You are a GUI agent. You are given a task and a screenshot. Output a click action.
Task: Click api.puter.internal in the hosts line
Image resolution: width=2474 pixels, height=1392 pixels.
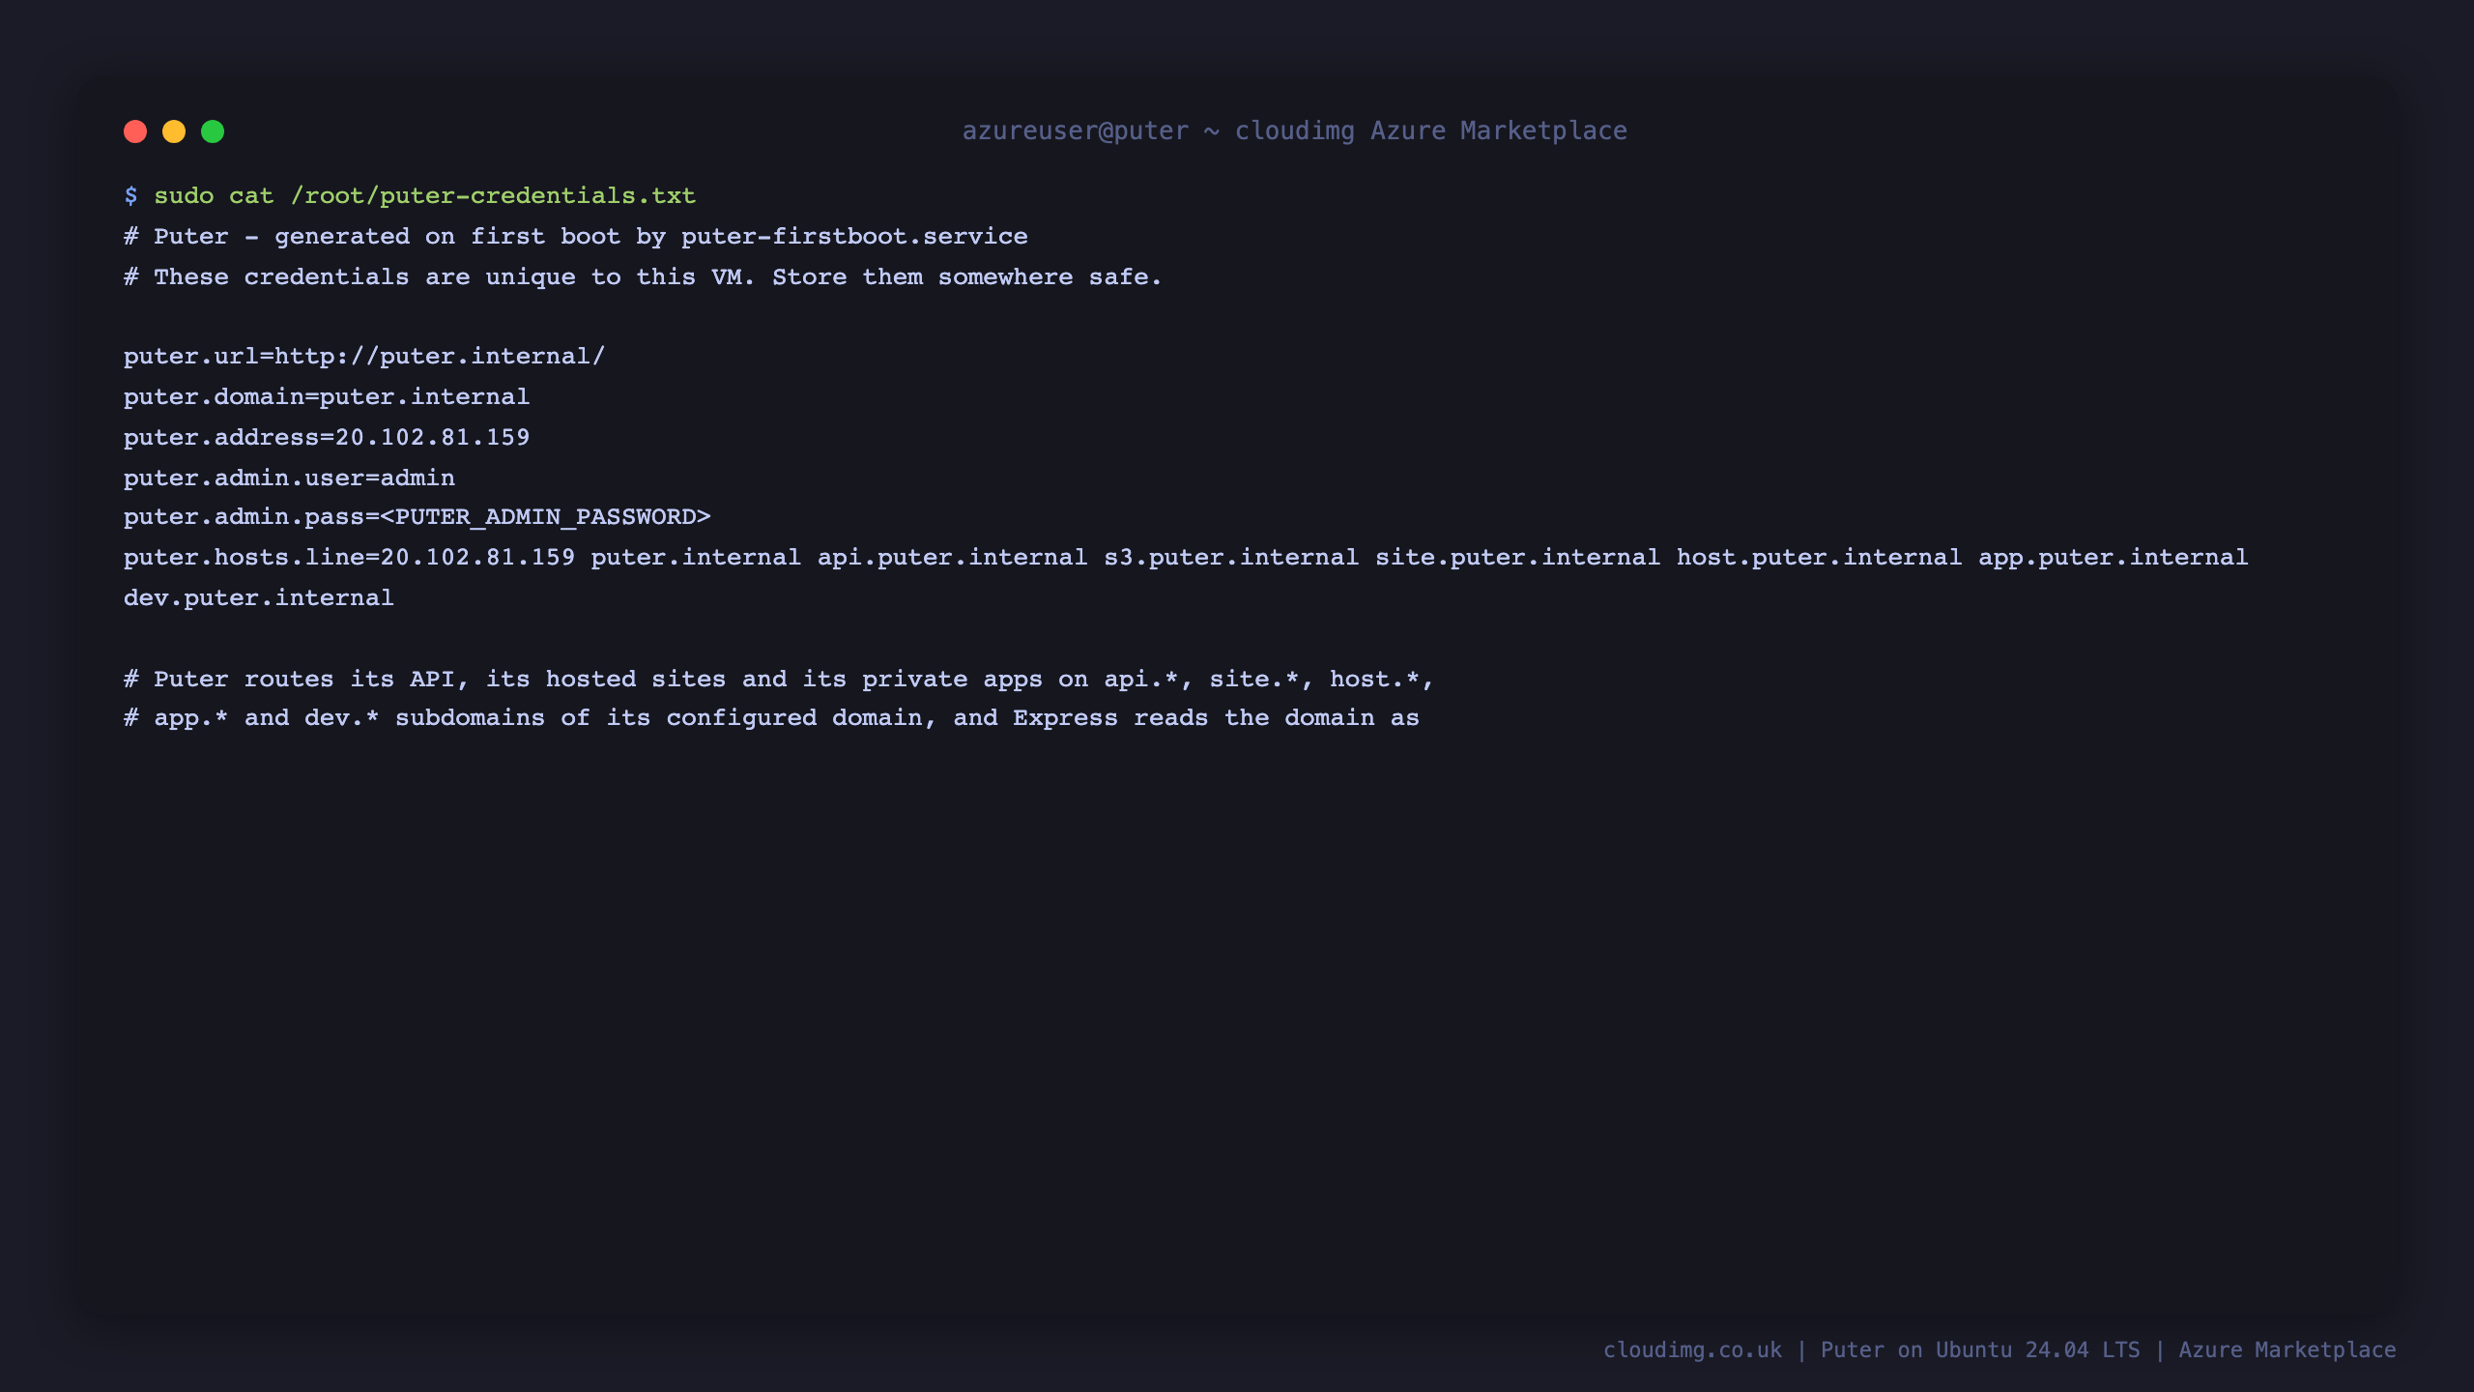pyautogui.click(x=952, y=557)
